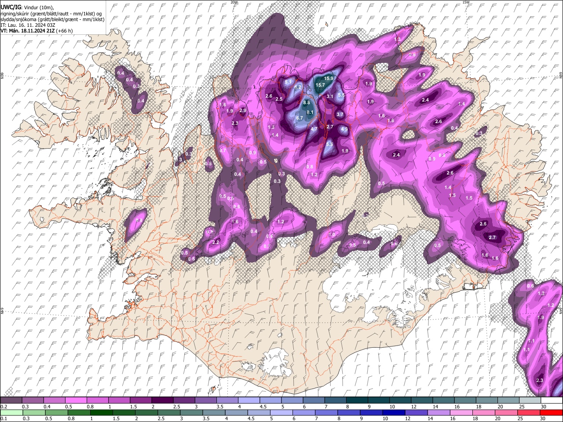
Task: Select the 8.8 value label
Action: coord(307,103)
